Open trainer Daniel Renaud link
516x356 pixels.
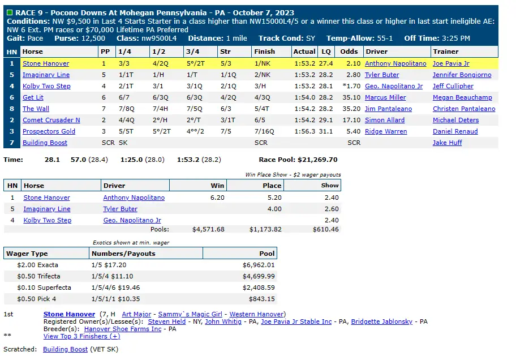point(455,131)
